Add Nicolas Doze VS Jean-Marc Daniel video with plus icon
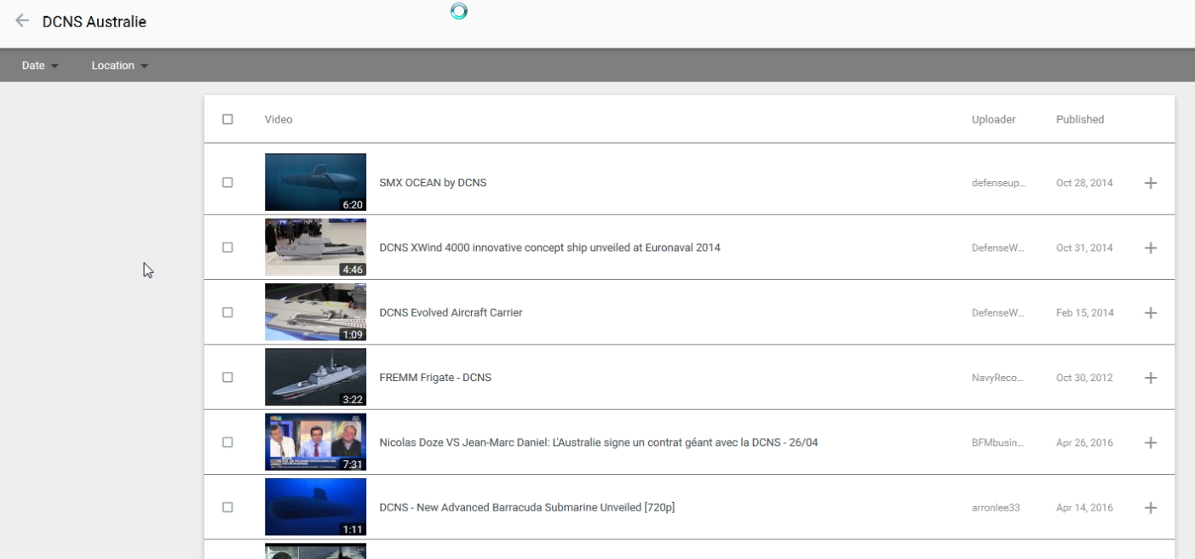 pos(1150,442)
